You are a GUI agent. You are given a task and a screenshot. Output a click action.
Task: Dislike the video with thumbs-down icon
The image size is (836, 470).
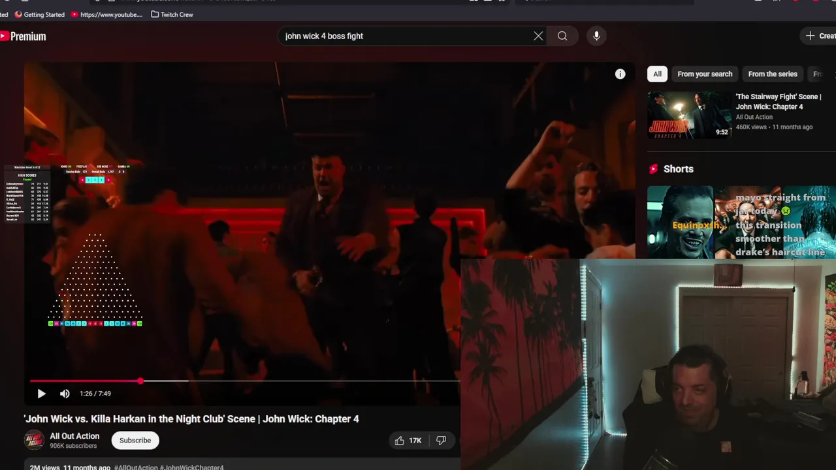point(441,441)
